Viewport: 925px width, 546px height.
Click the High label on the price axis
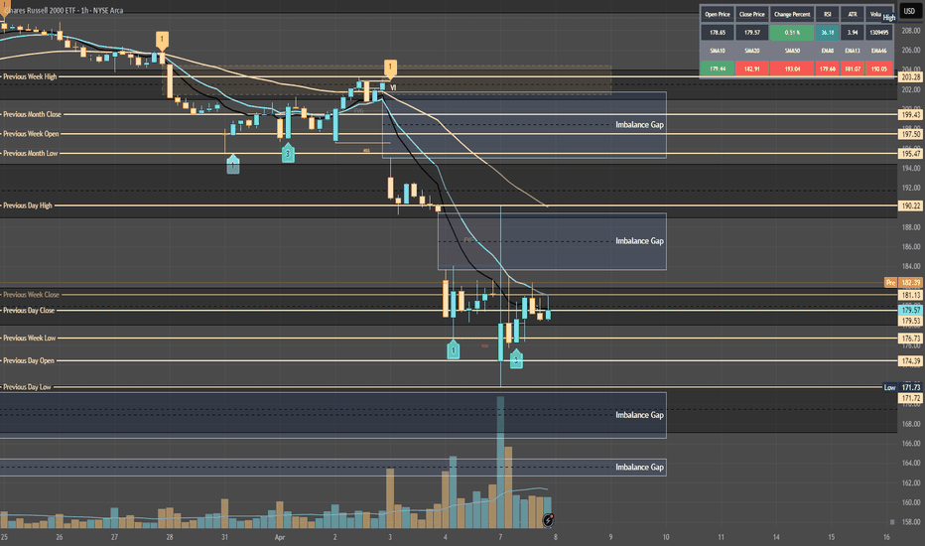[889, 18]
